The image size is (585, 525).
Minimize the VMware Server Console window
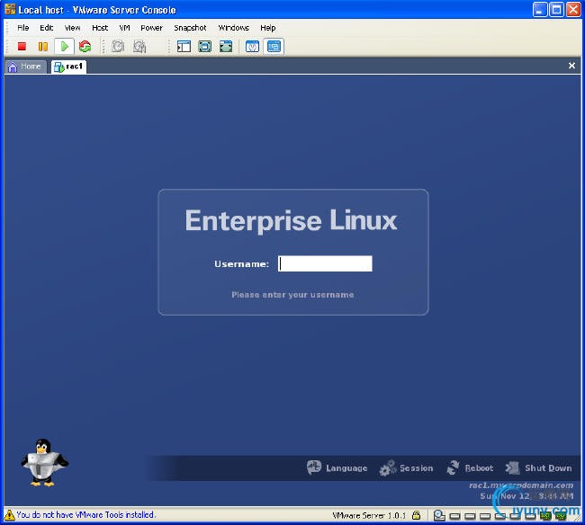point(539,10)
